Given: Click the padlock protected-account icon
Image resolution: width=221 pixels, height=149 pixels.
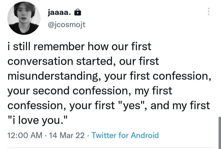Looking at the screenshot, I should pos(78,13).
